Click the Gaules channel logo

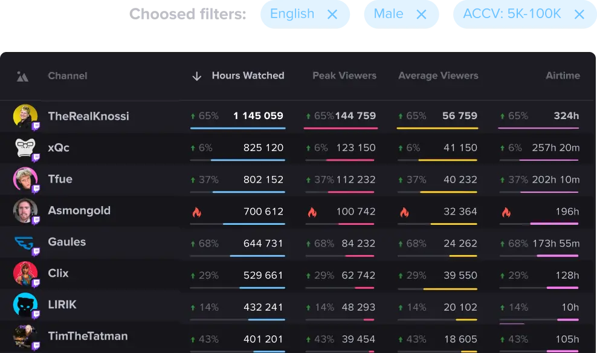tap(25, 242)
